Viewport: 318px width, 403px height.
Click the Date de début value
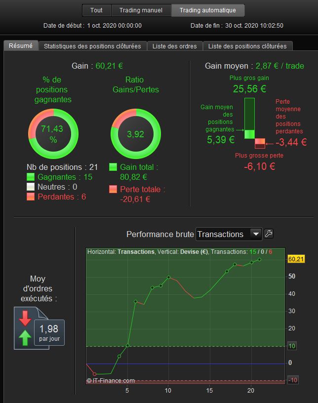tap(115, 26)
